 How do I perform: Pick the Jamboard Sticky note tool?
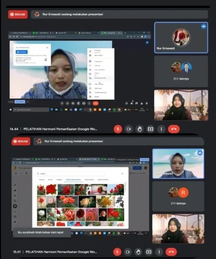coord(15,201)
